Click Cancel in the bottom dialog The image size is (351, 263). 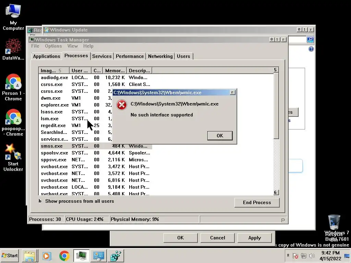[x=217, y=238]
